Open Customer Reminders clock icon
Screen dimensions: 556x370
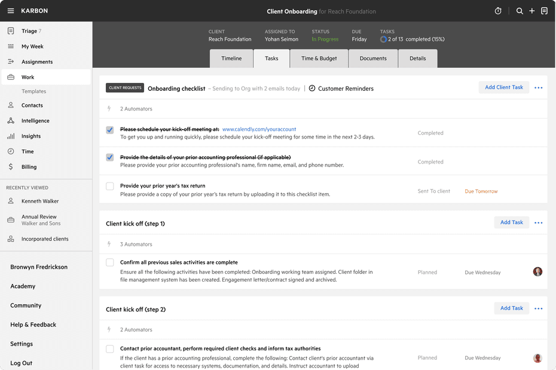(311, 88)
